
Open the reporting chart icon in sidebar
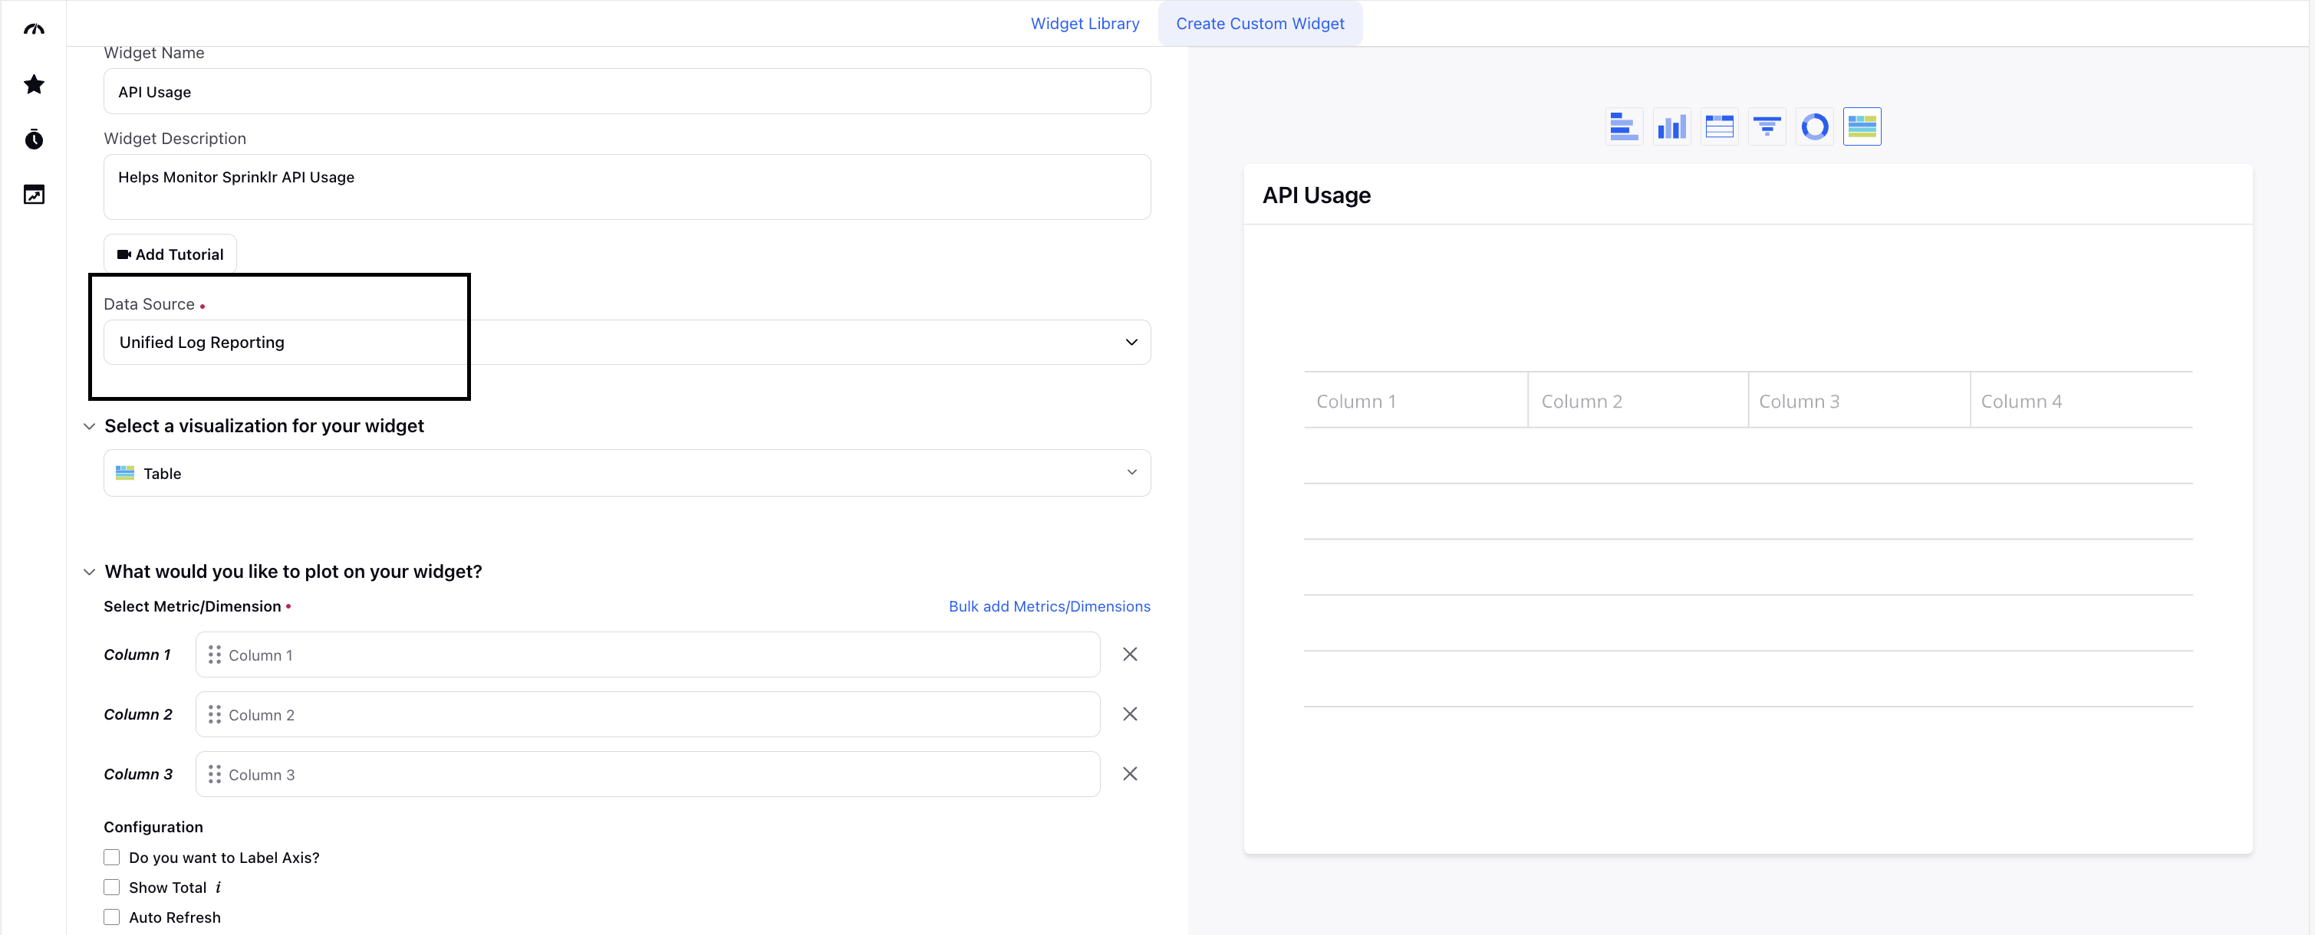(x=35, y=195)
